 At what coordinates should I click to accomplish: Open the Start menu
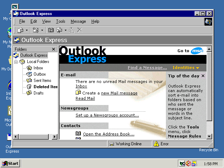(x=10, y=163)
